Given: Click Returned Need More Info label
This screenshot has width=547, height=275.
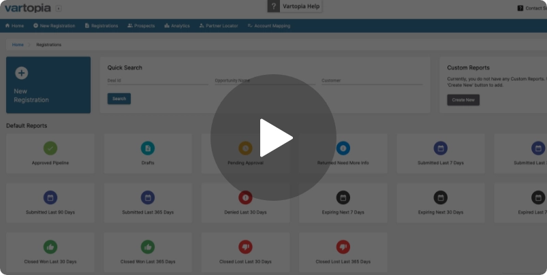Looking at the screenshot, I should pyautogui.click(x=343, y=163).
